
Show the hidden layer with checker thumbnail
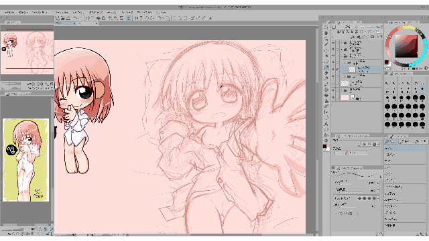click(x=333, y=83)
